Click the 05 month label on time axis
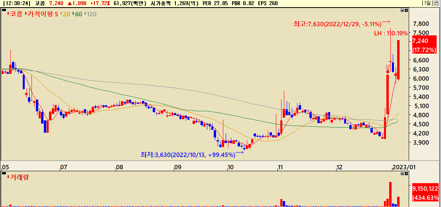Viewport: 441px width, 207px height. [x=5, y=167]
